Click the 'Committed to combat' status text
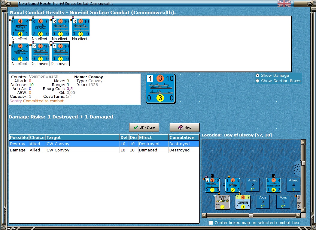 point(43,101)
